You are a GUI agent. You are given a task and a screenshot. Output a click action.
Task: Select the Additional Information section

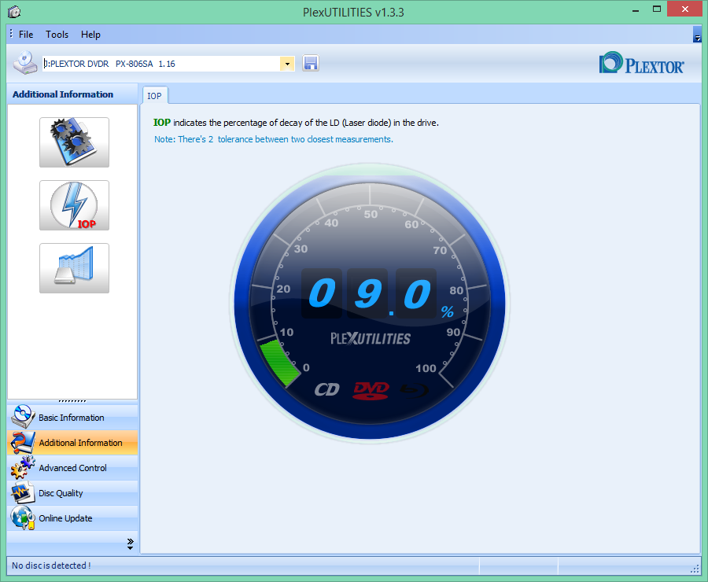72,443
